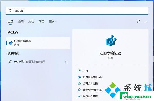This screenshot has height=101, width=154.
Task: Choose 固定到任务栏 action
Action: tap(90, 96)
